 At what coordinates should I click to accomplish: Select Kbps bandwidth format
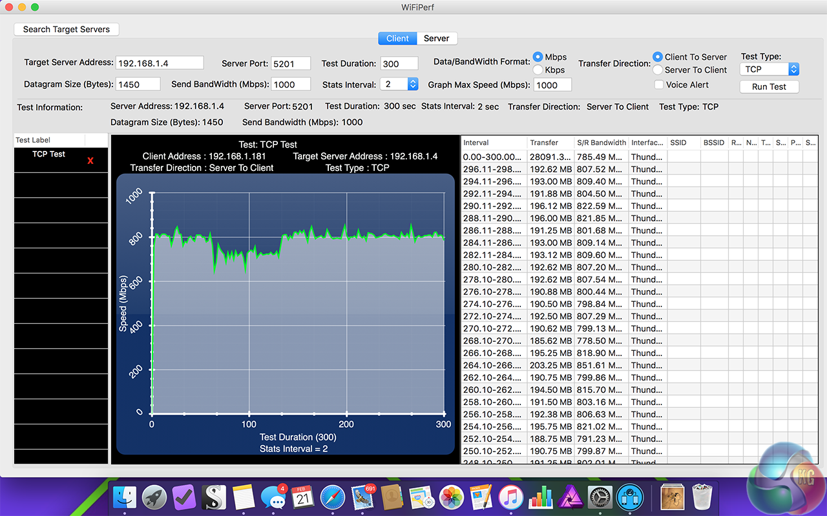point(538,70)
